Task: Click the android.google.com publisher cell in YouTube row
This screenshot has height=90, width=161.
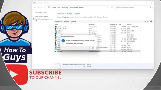Action: point(95,51)
